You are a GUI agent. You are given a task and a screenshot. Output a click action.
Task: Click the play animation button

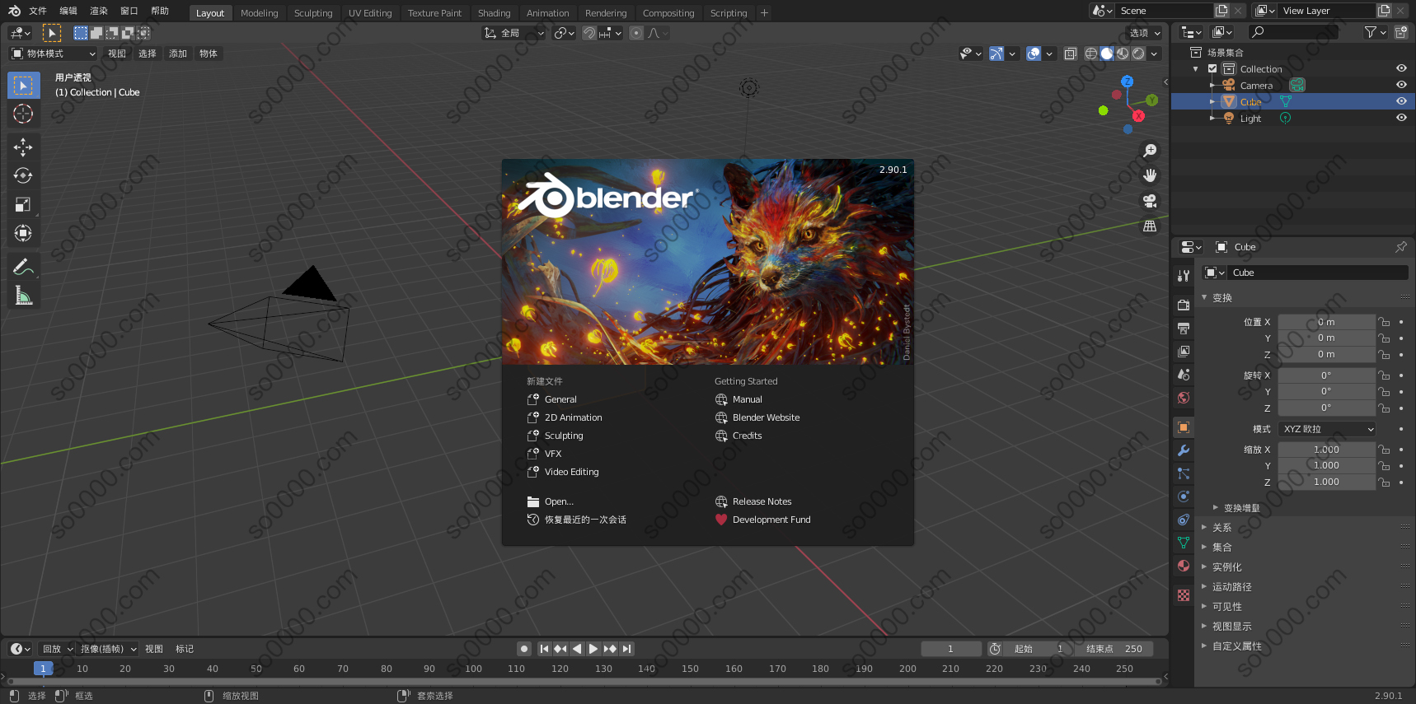pos(593,649)
